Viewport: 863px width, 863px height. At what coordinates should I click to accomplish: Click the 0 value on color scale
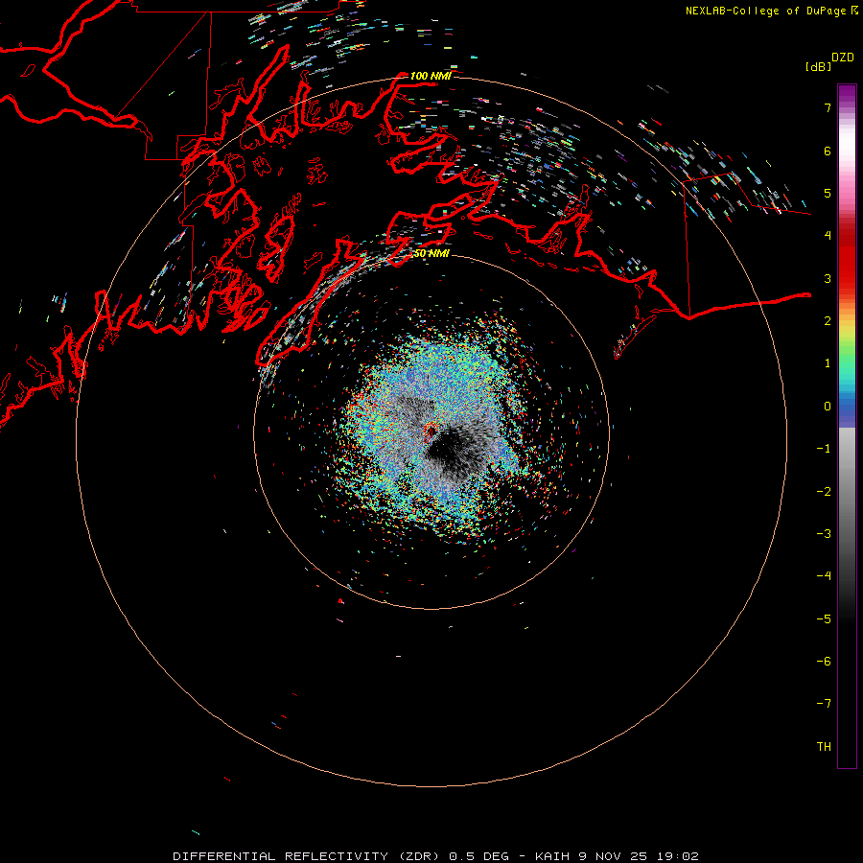828,407
